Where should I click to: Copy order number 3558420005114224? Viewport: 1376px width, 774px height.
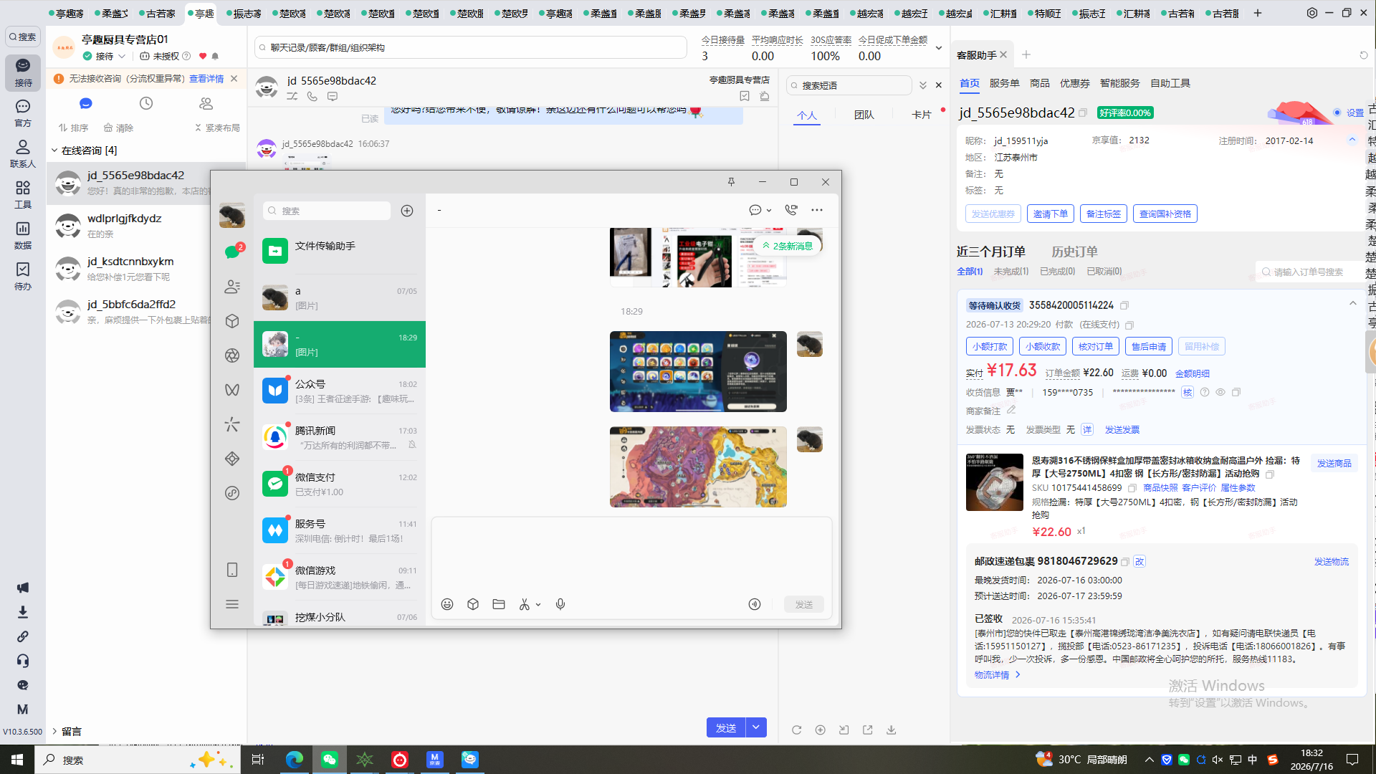[x=1124, y=305]
